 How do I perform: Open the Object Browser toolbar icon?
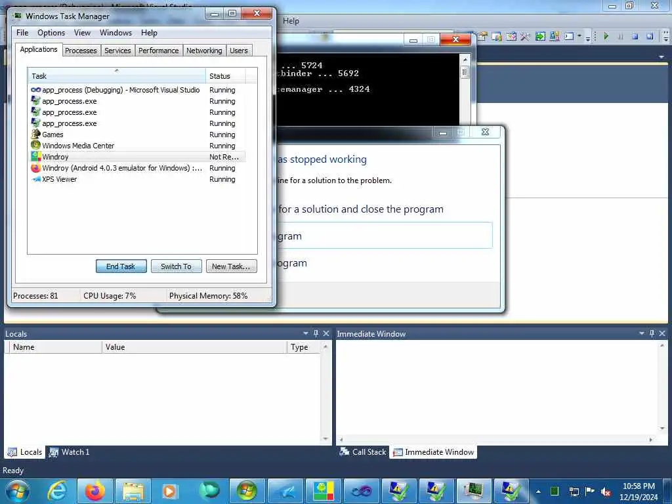point(511,37)
